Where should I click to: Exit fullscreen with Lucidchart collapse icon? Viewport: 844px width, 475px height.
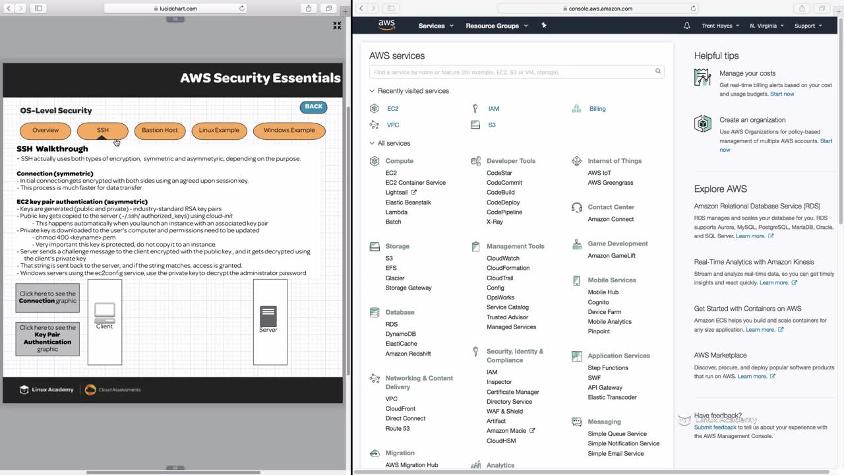click(337, 26)
